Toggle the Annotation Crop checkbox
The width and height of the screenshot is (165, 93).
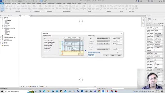[155, 63]
